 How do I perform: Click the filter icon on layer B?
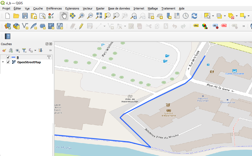pos(49,57)
